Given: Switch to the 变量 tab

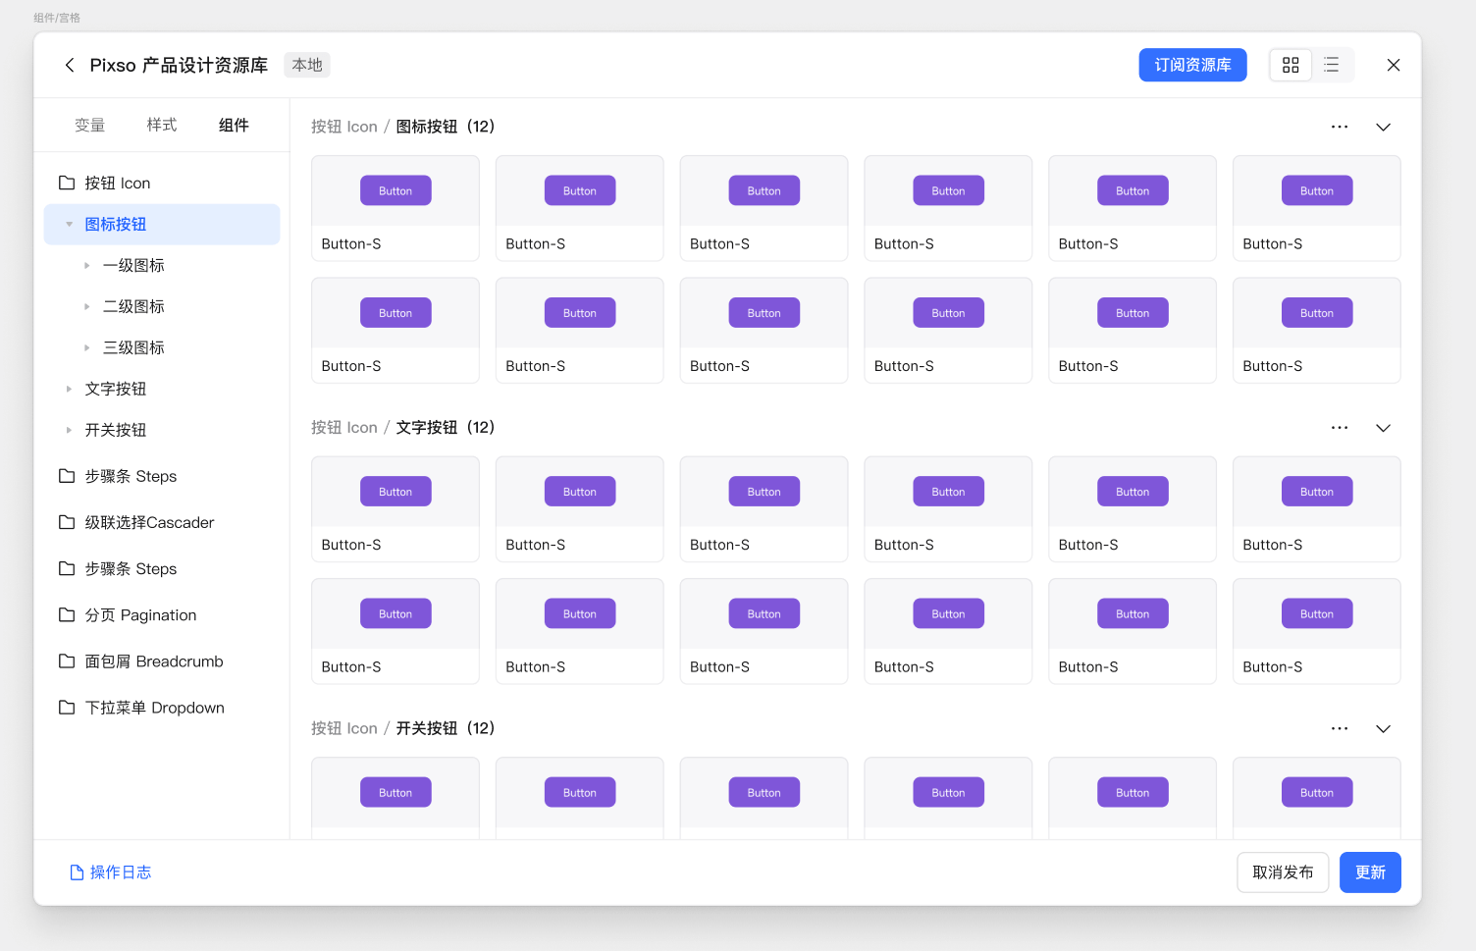Looking at the screenshot, I should pos(89,126).
